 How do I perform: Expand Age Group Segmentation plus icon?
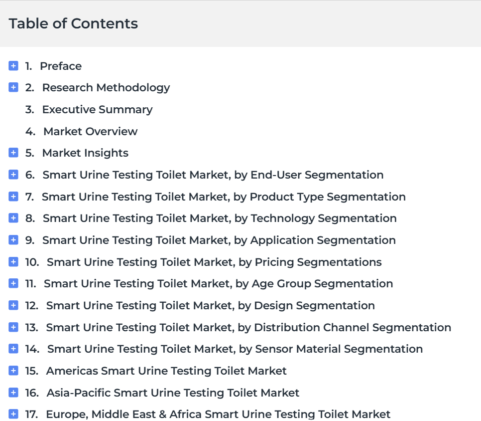(x=13, y=283)
